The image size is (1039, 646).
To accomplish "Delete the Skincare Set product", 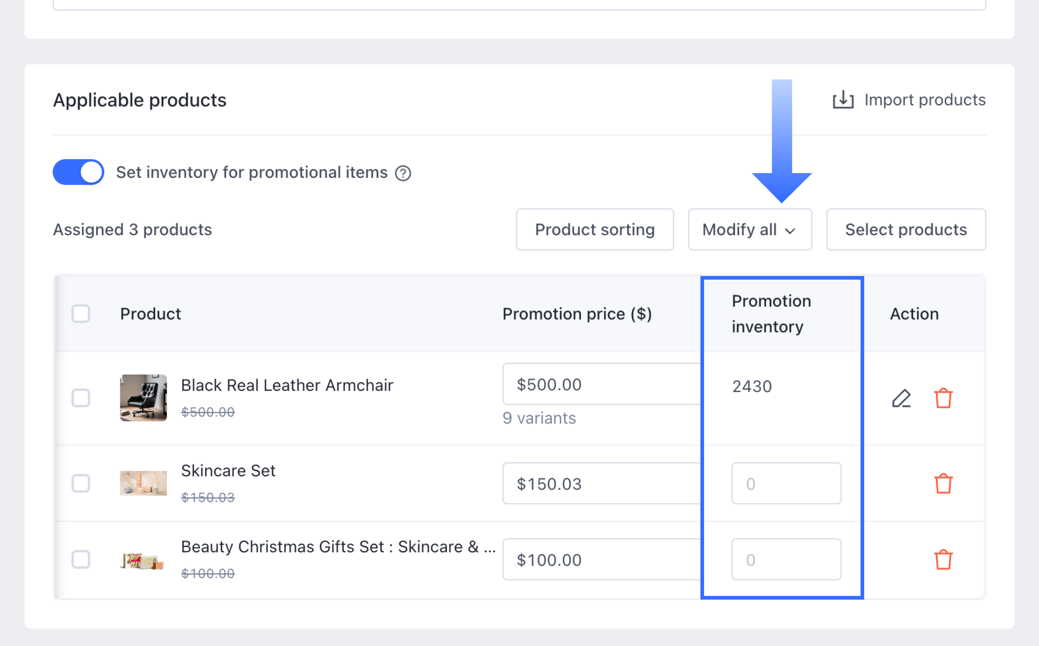I will (943, 484).
